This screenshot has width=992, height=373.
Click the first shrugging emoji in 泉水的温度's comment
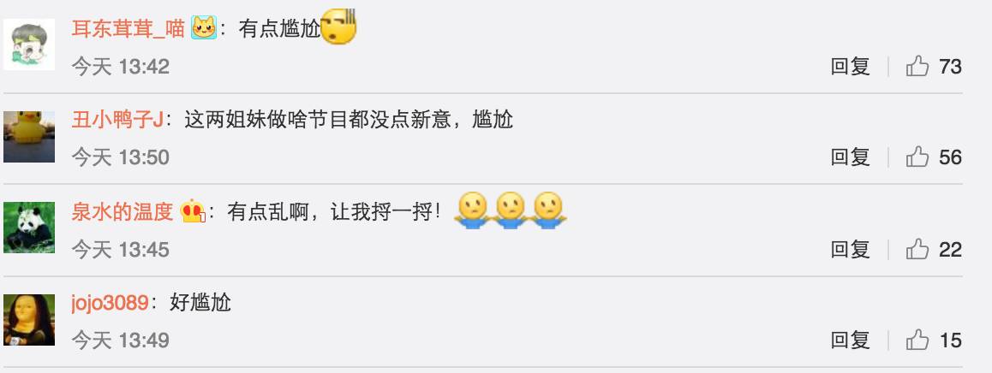click(473, 210)
